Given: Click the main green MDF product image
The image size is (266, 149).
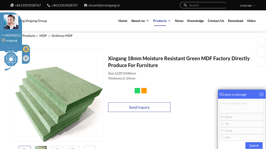Looking at the screenshot, I should pos(57,95).
